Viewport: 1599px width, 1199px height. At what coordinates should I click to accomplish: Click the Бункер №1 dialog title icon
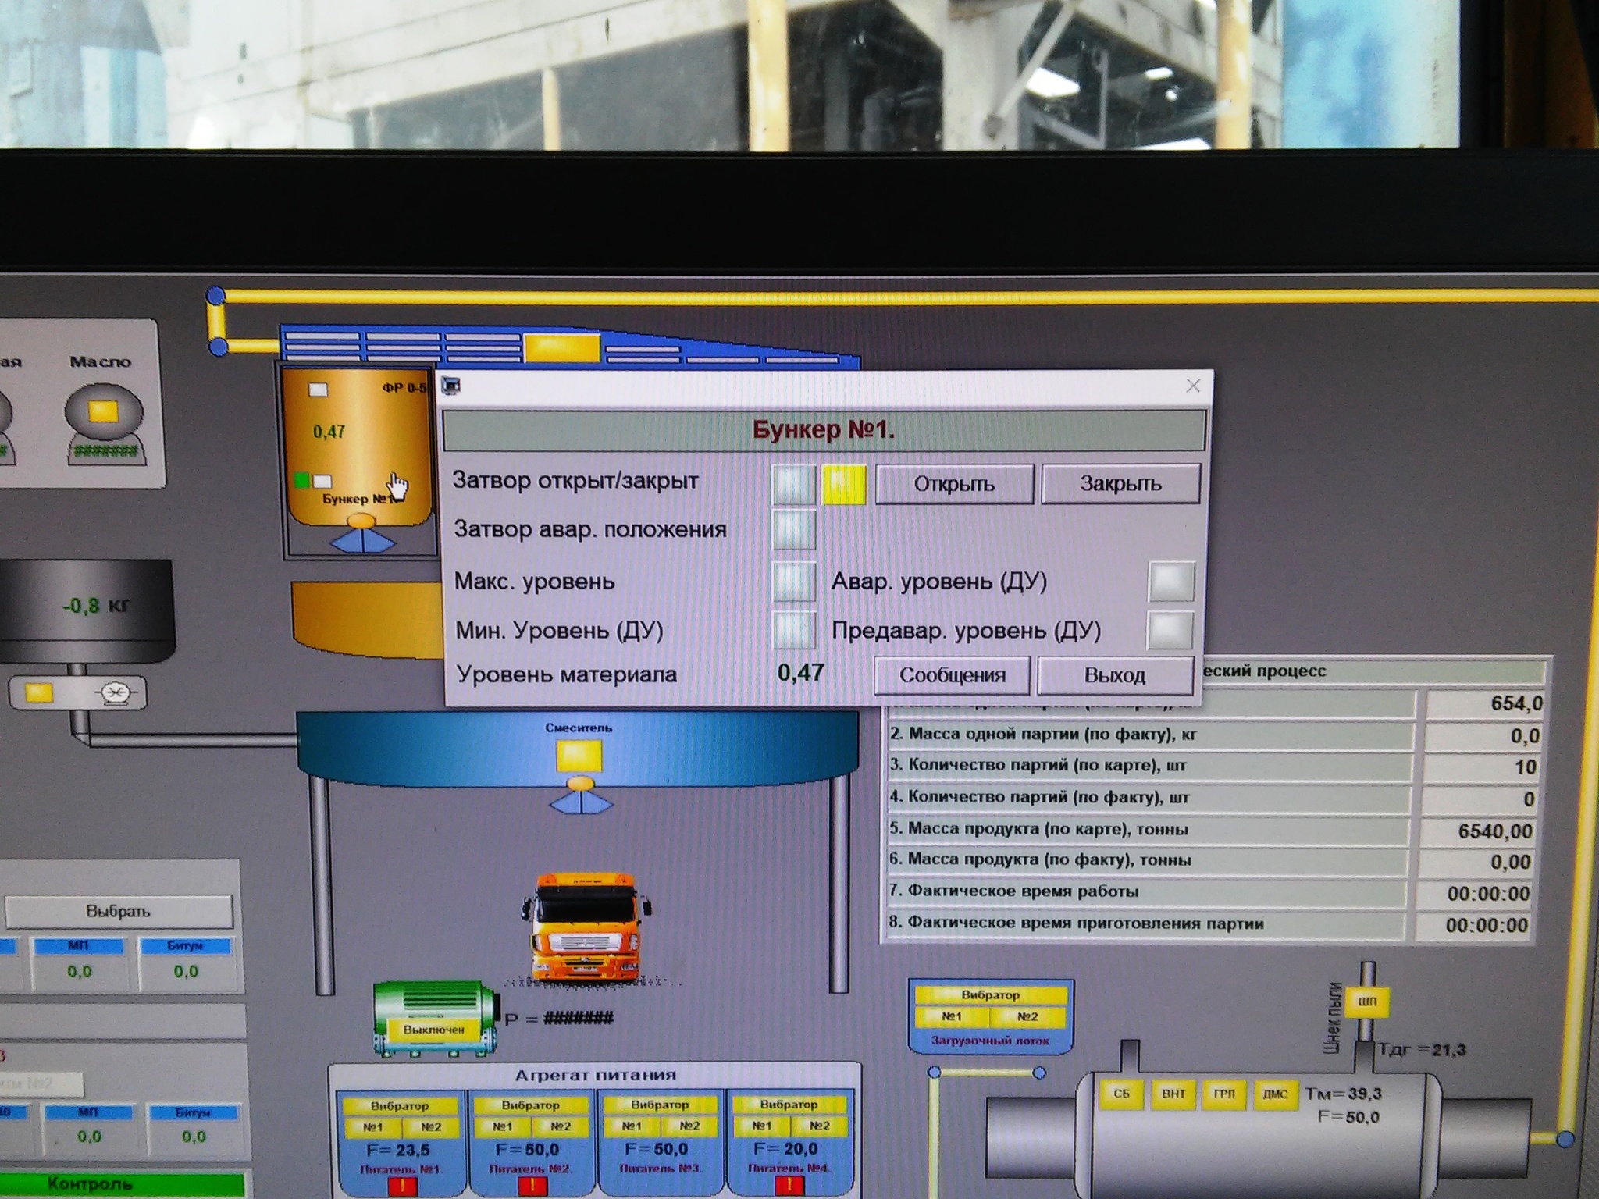click(x=451, y=386)
